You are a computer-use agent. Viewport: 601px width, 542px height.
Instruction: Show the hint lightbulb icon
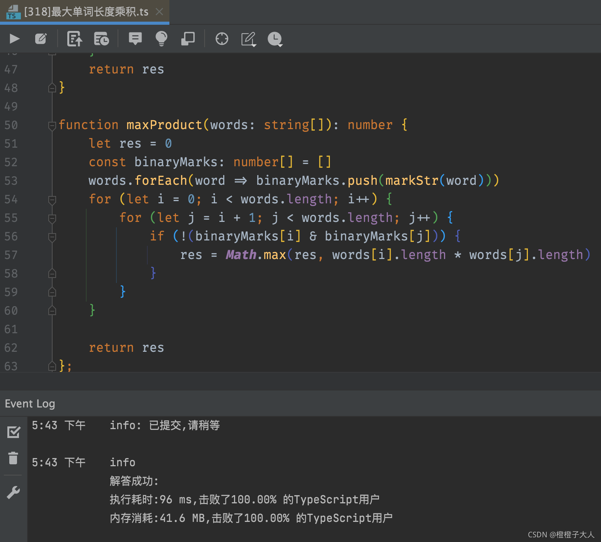point(161,39)
